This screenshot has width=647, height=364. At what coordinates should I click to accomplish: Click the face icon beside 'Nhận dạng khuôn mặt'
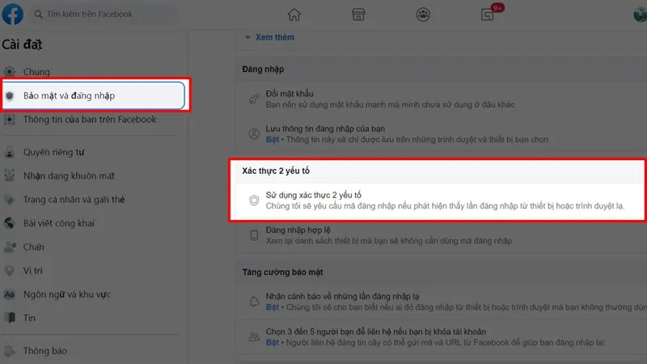(10, 176)
